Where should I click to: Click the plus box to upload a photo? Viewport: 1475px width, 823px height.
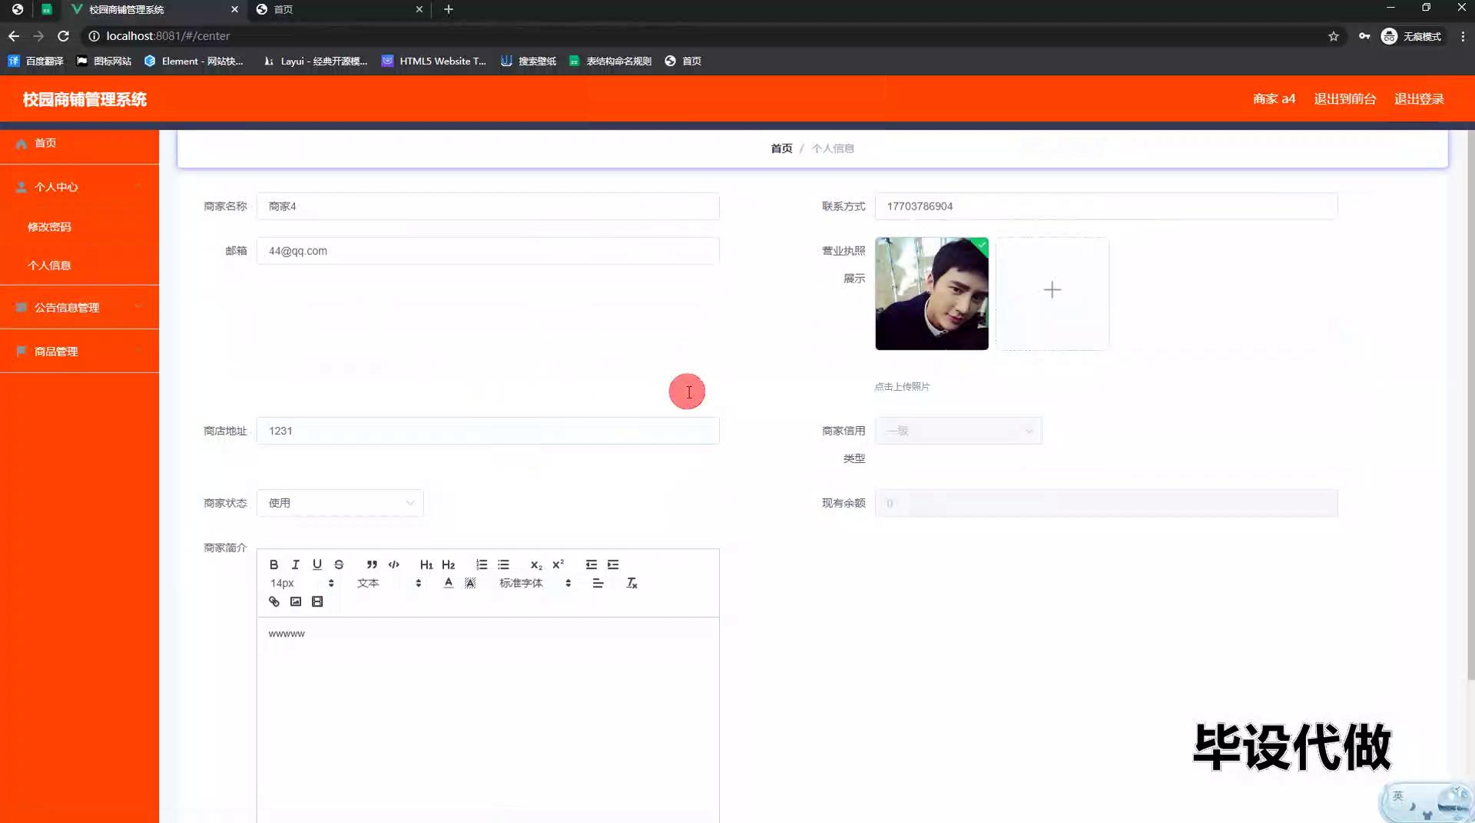coord(1052,290)
